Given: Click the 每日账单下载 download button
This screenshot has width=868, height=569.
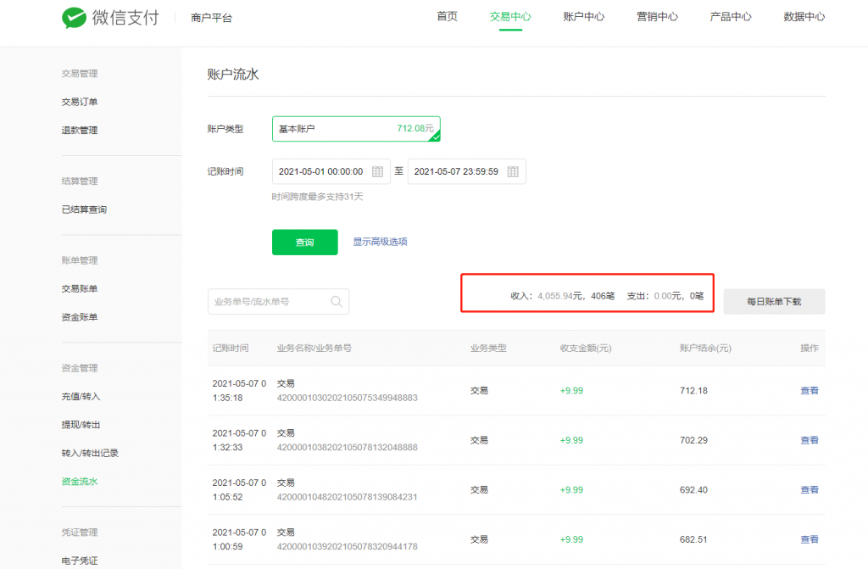Looking at the screenshot, I should point(774,301).
